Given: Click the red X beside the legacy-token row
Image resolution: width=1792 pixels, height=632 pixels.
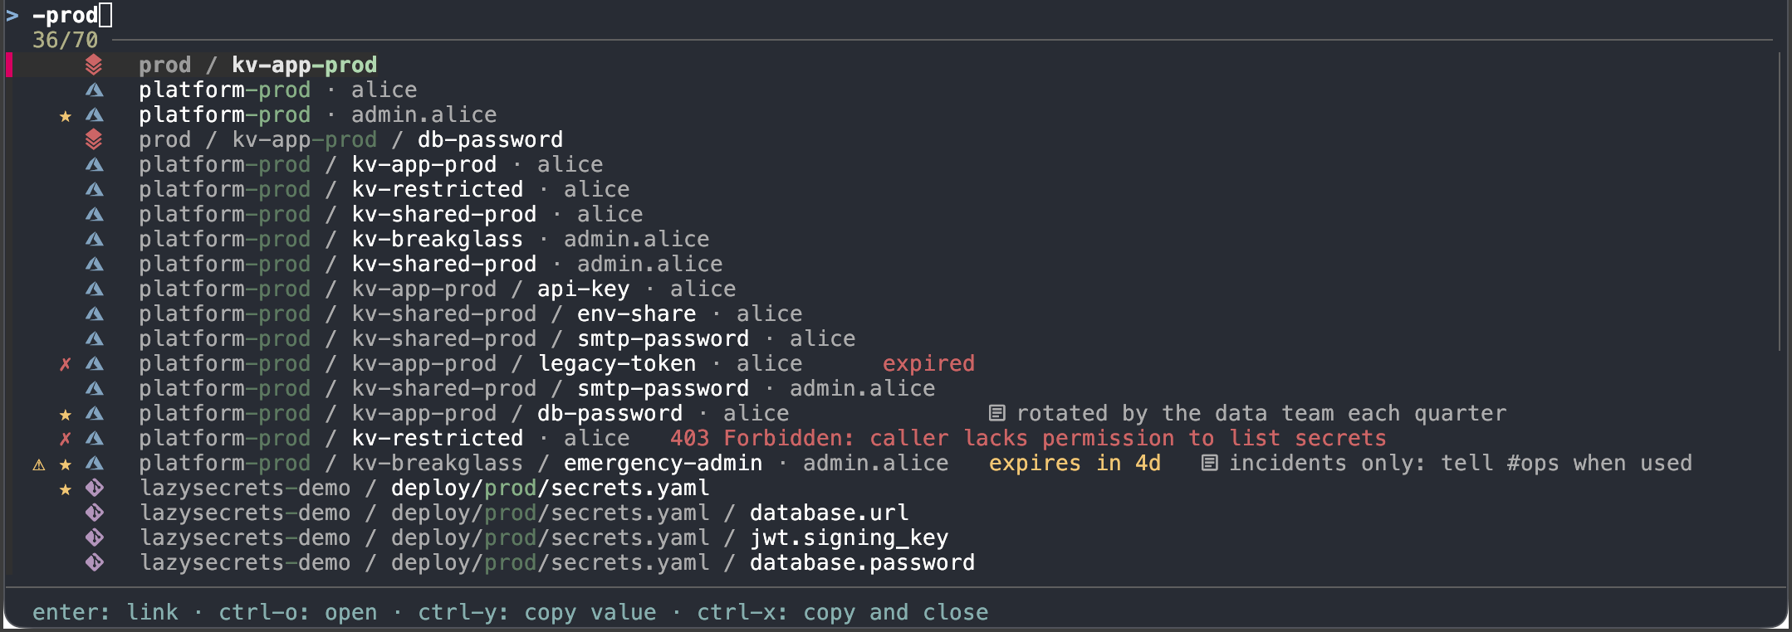Looking at the screenshot, I should point(66,364).
